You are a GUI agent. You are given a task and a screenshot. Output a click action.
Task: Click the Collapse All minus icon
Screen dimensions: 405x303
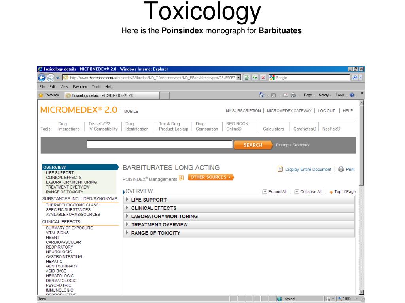click(x=297, y=191)
